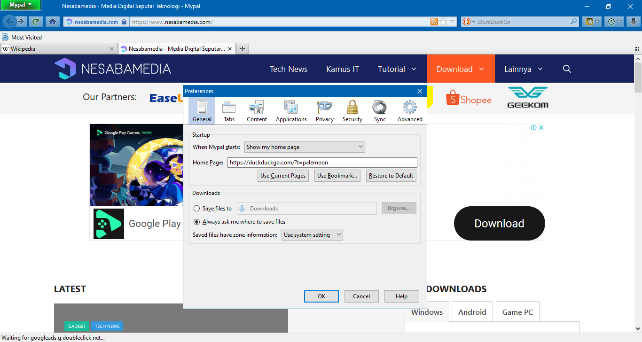
Task: Close the Nesabamedia tab
Action: 230,49
